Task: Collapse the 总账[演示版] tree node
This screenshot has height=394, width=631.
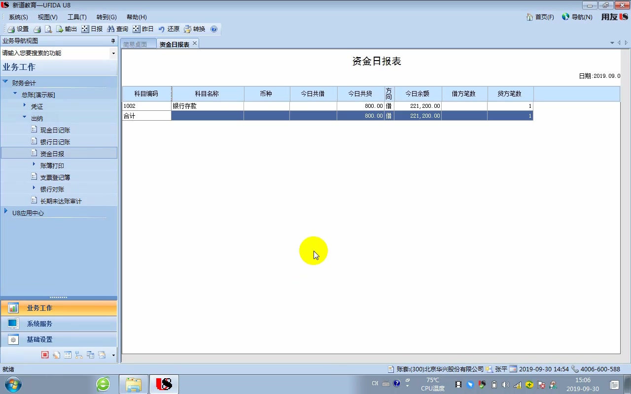Action: [15, 94]
